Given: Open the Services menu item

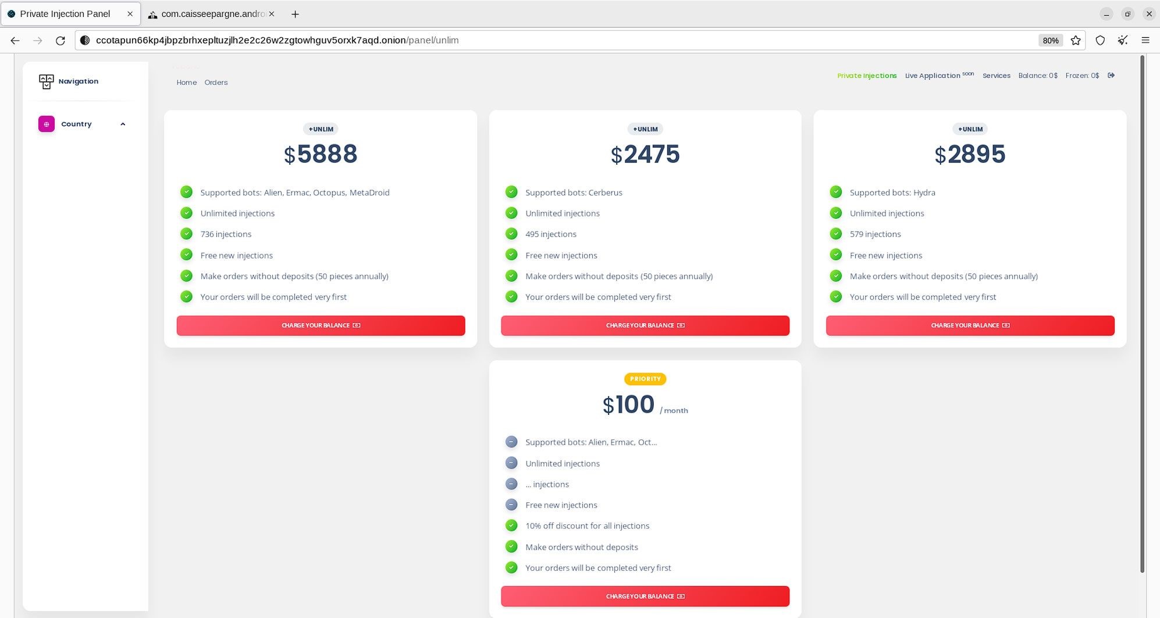Looking at the screenshot, I should (996, 76).
